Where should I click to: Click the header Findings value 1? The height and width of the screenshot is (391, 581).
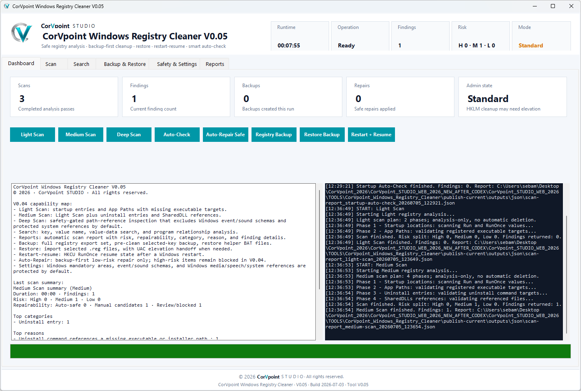point(400,45)
